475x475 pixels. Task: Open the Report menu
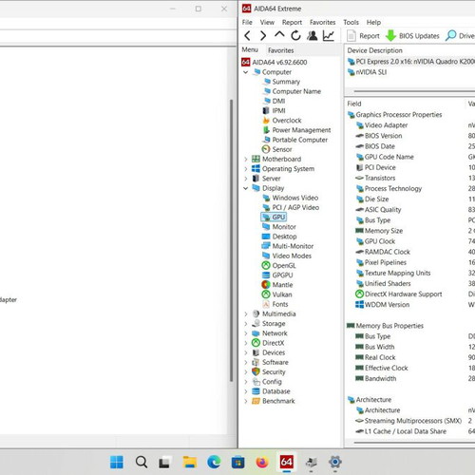292,22
